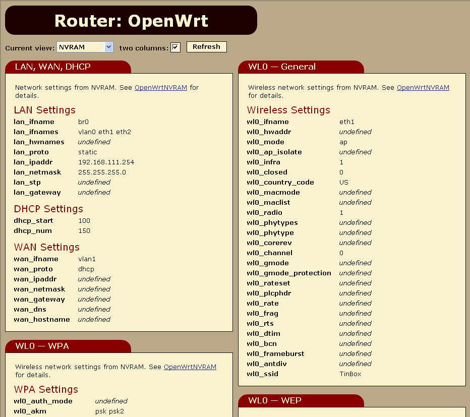
Task: Click the wan_dns label
Action: (x=30, y=310)
